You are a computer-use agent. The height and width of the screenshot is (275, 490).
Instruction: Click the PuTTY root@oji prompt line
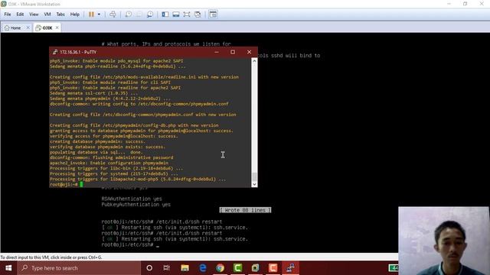point(67,185)
